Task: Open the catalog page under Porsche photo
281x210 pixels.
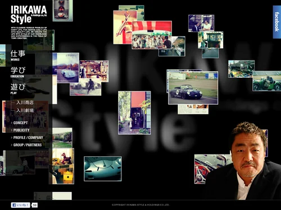Action: (193, 109)
